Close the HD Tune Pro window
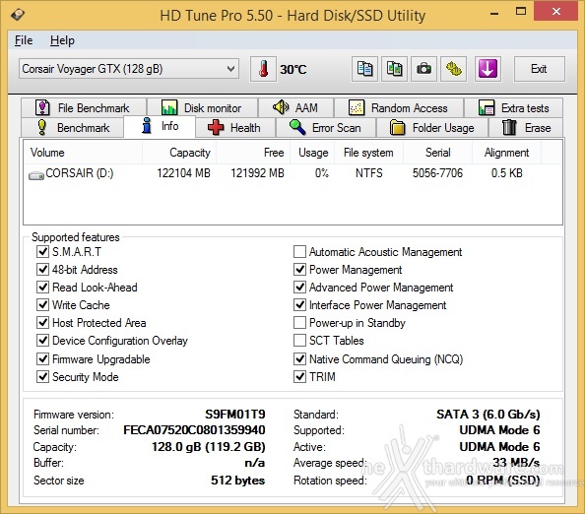The image size is (585, 514). (556, 11)
